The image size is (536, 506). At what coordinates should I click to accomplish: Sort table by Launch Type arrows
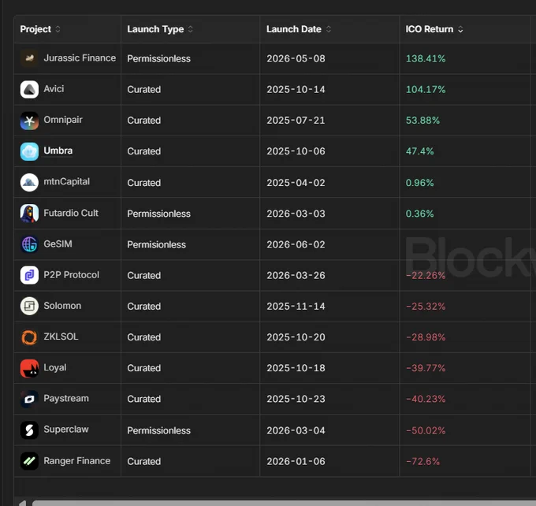(191, 29)
